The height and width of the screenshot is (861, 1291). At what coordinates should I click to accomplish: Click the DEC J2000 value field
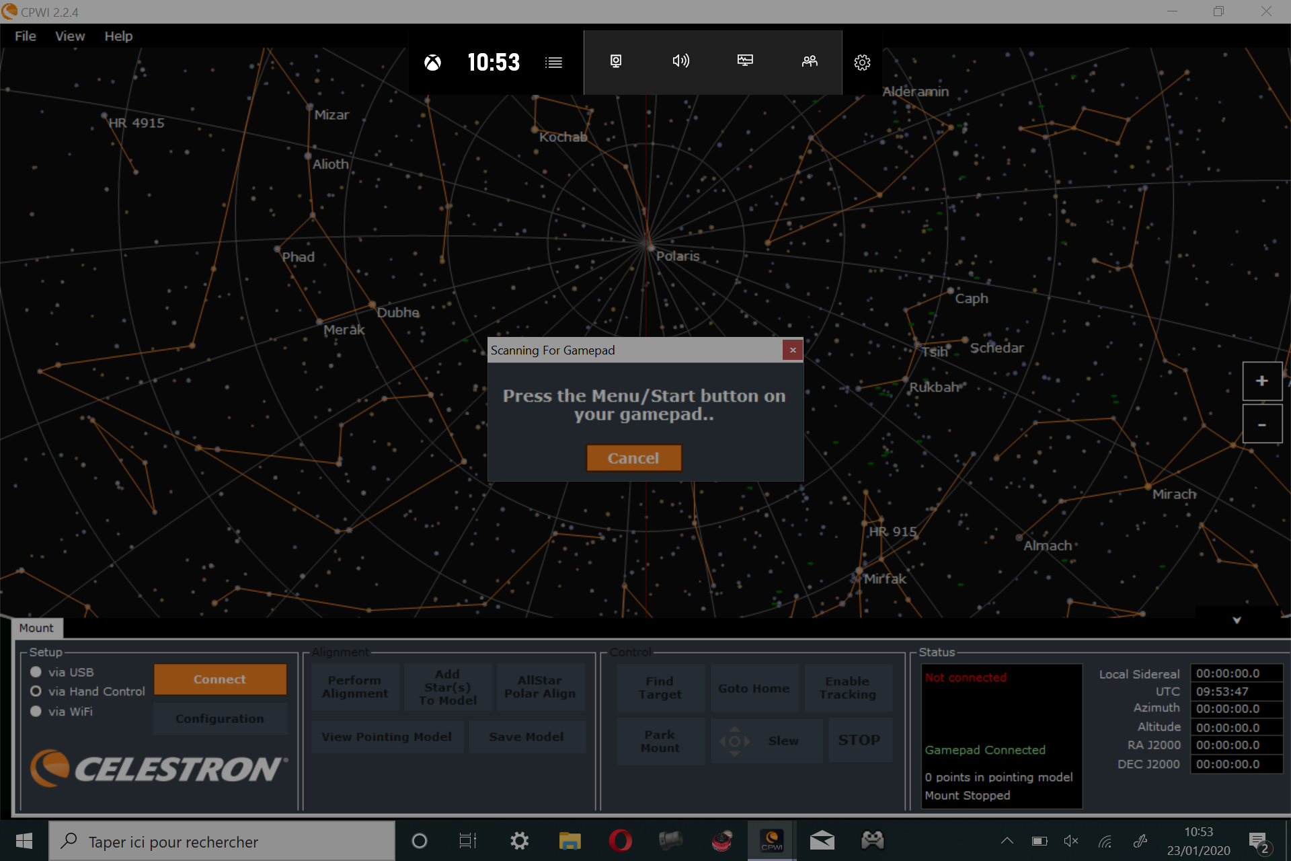tap(1237, 764)
